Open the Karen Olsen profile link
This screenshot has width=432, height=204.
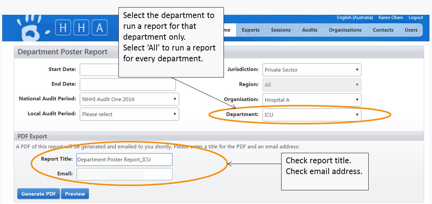(391, 18)
